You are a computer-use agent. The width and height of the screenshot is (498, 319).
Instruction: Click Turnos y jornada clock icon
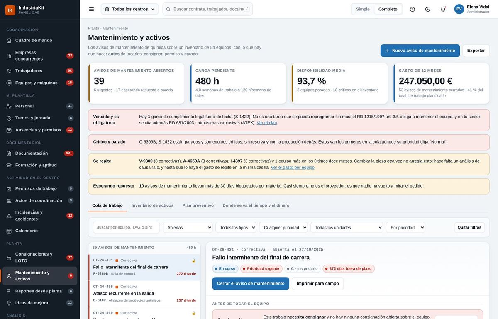pos(9,118)
